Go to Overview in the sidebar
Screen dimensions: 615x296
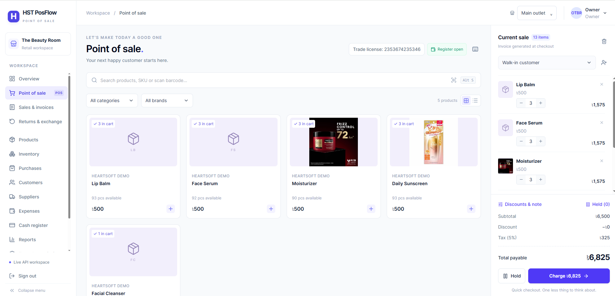pyautogui.click(x=36, y=79)
